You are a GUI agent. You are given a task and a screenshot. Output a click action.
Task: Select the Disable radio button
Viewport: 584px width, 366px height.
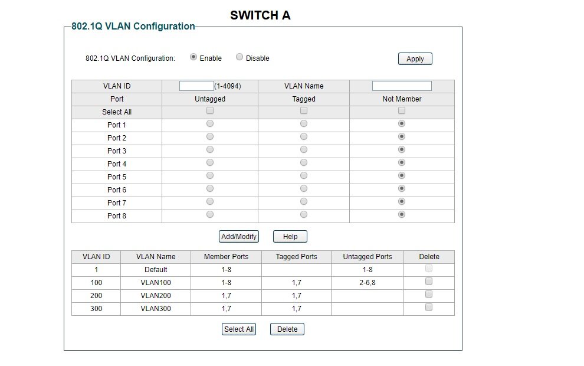239,57
